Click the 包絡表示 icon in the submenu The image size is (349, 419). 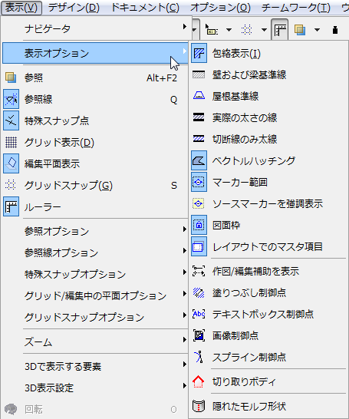pos(199,53)
